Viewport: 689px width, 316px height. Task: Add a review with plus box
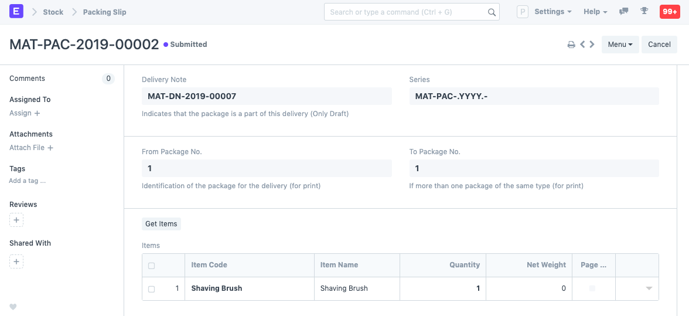click(16, 220)
